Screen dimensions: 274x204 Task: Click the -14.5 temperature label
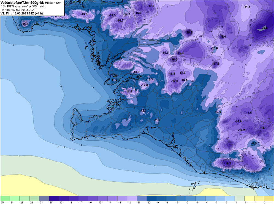pyautogui.click(x=165, y=53)
